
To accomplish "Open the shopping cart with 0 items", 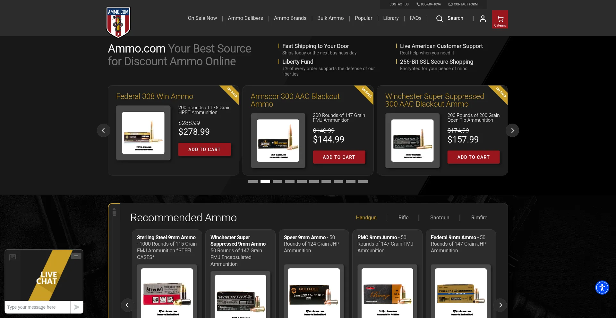I will tap(500, 20).
